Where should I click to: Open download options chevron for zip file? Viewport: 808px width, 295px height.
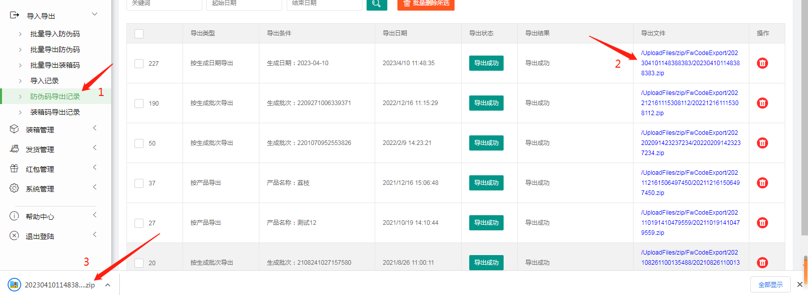(x=108, y=285)
